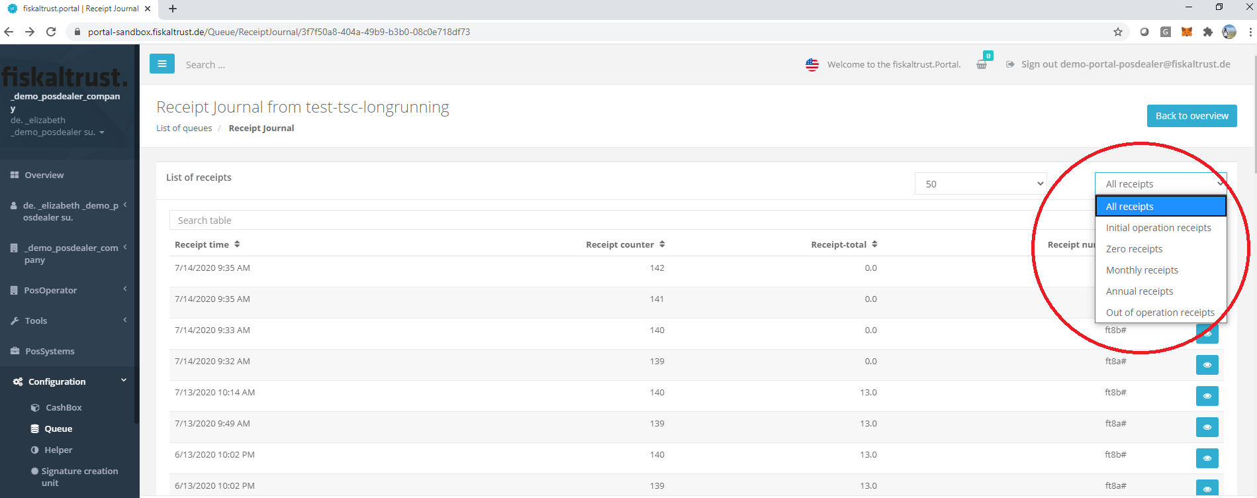Image resolution: width=1257 pixels, height=498 pixels.
Task: View receipt 140 from 7/14/2020 9:33 AM
Action: [x=1207, y=334]
